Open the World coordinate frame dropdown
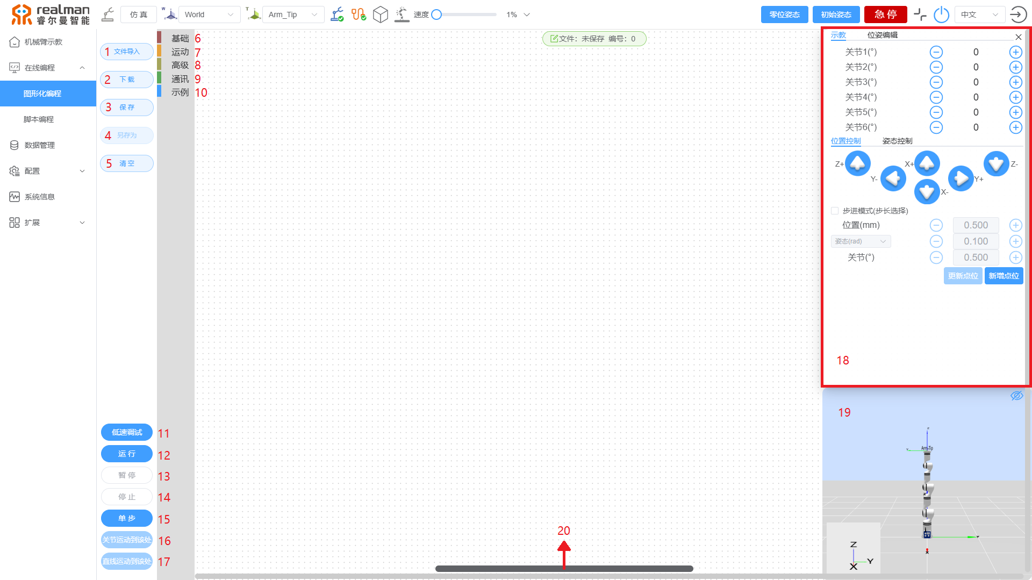The image size is (1032, 580). tap(209, 15)
